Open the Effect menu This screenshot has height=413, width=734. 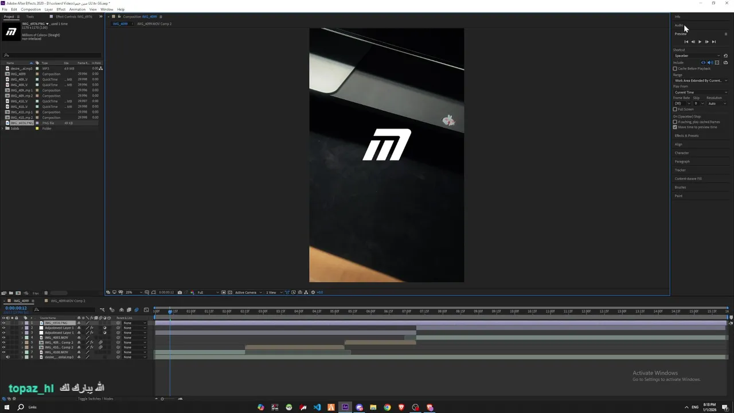pyautogui.click(x=61, y=9)
